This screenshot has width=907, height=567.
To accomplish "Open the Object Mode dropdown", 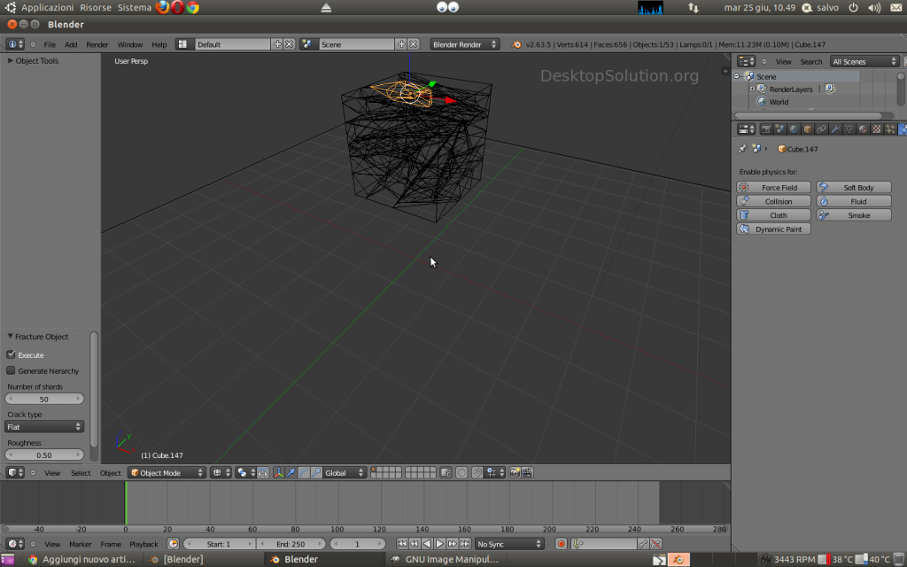I will tap(167, 473).
